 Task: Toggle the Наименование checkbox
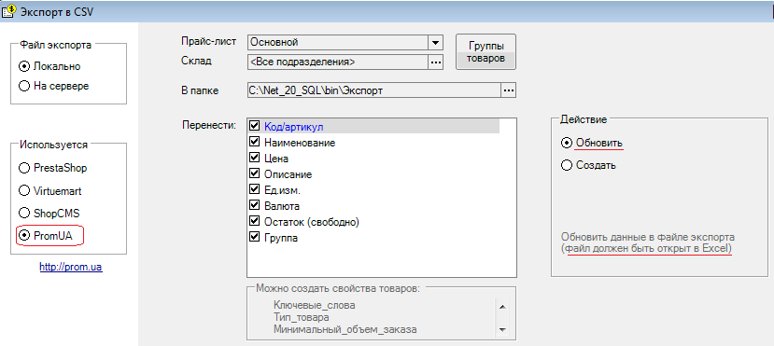click(255, 142)
